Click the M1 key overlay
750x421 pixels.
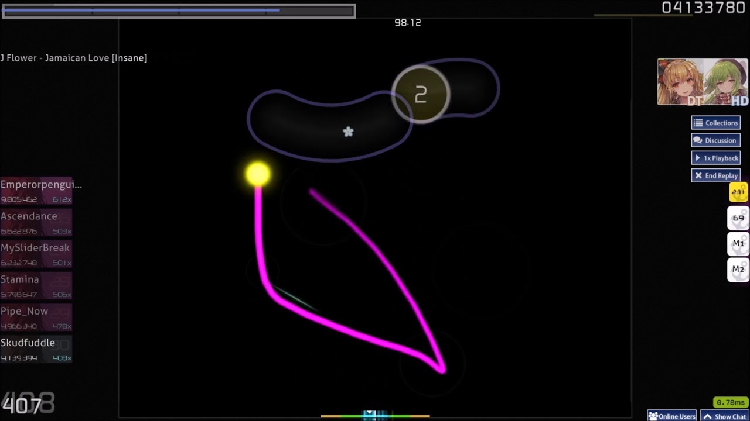(x=738, y=243)
